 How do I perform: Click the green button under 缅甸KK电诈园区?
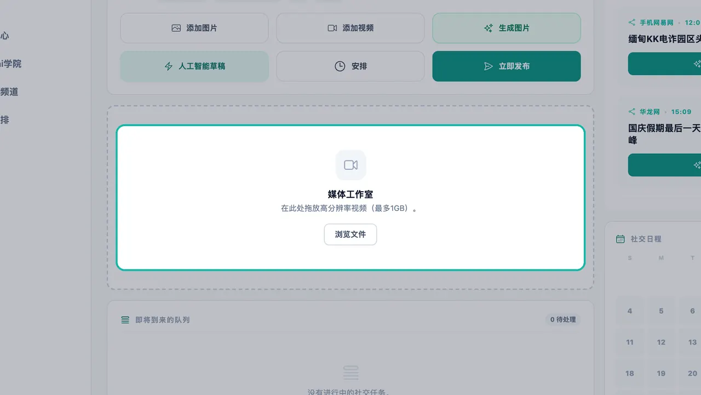[664, 64]
